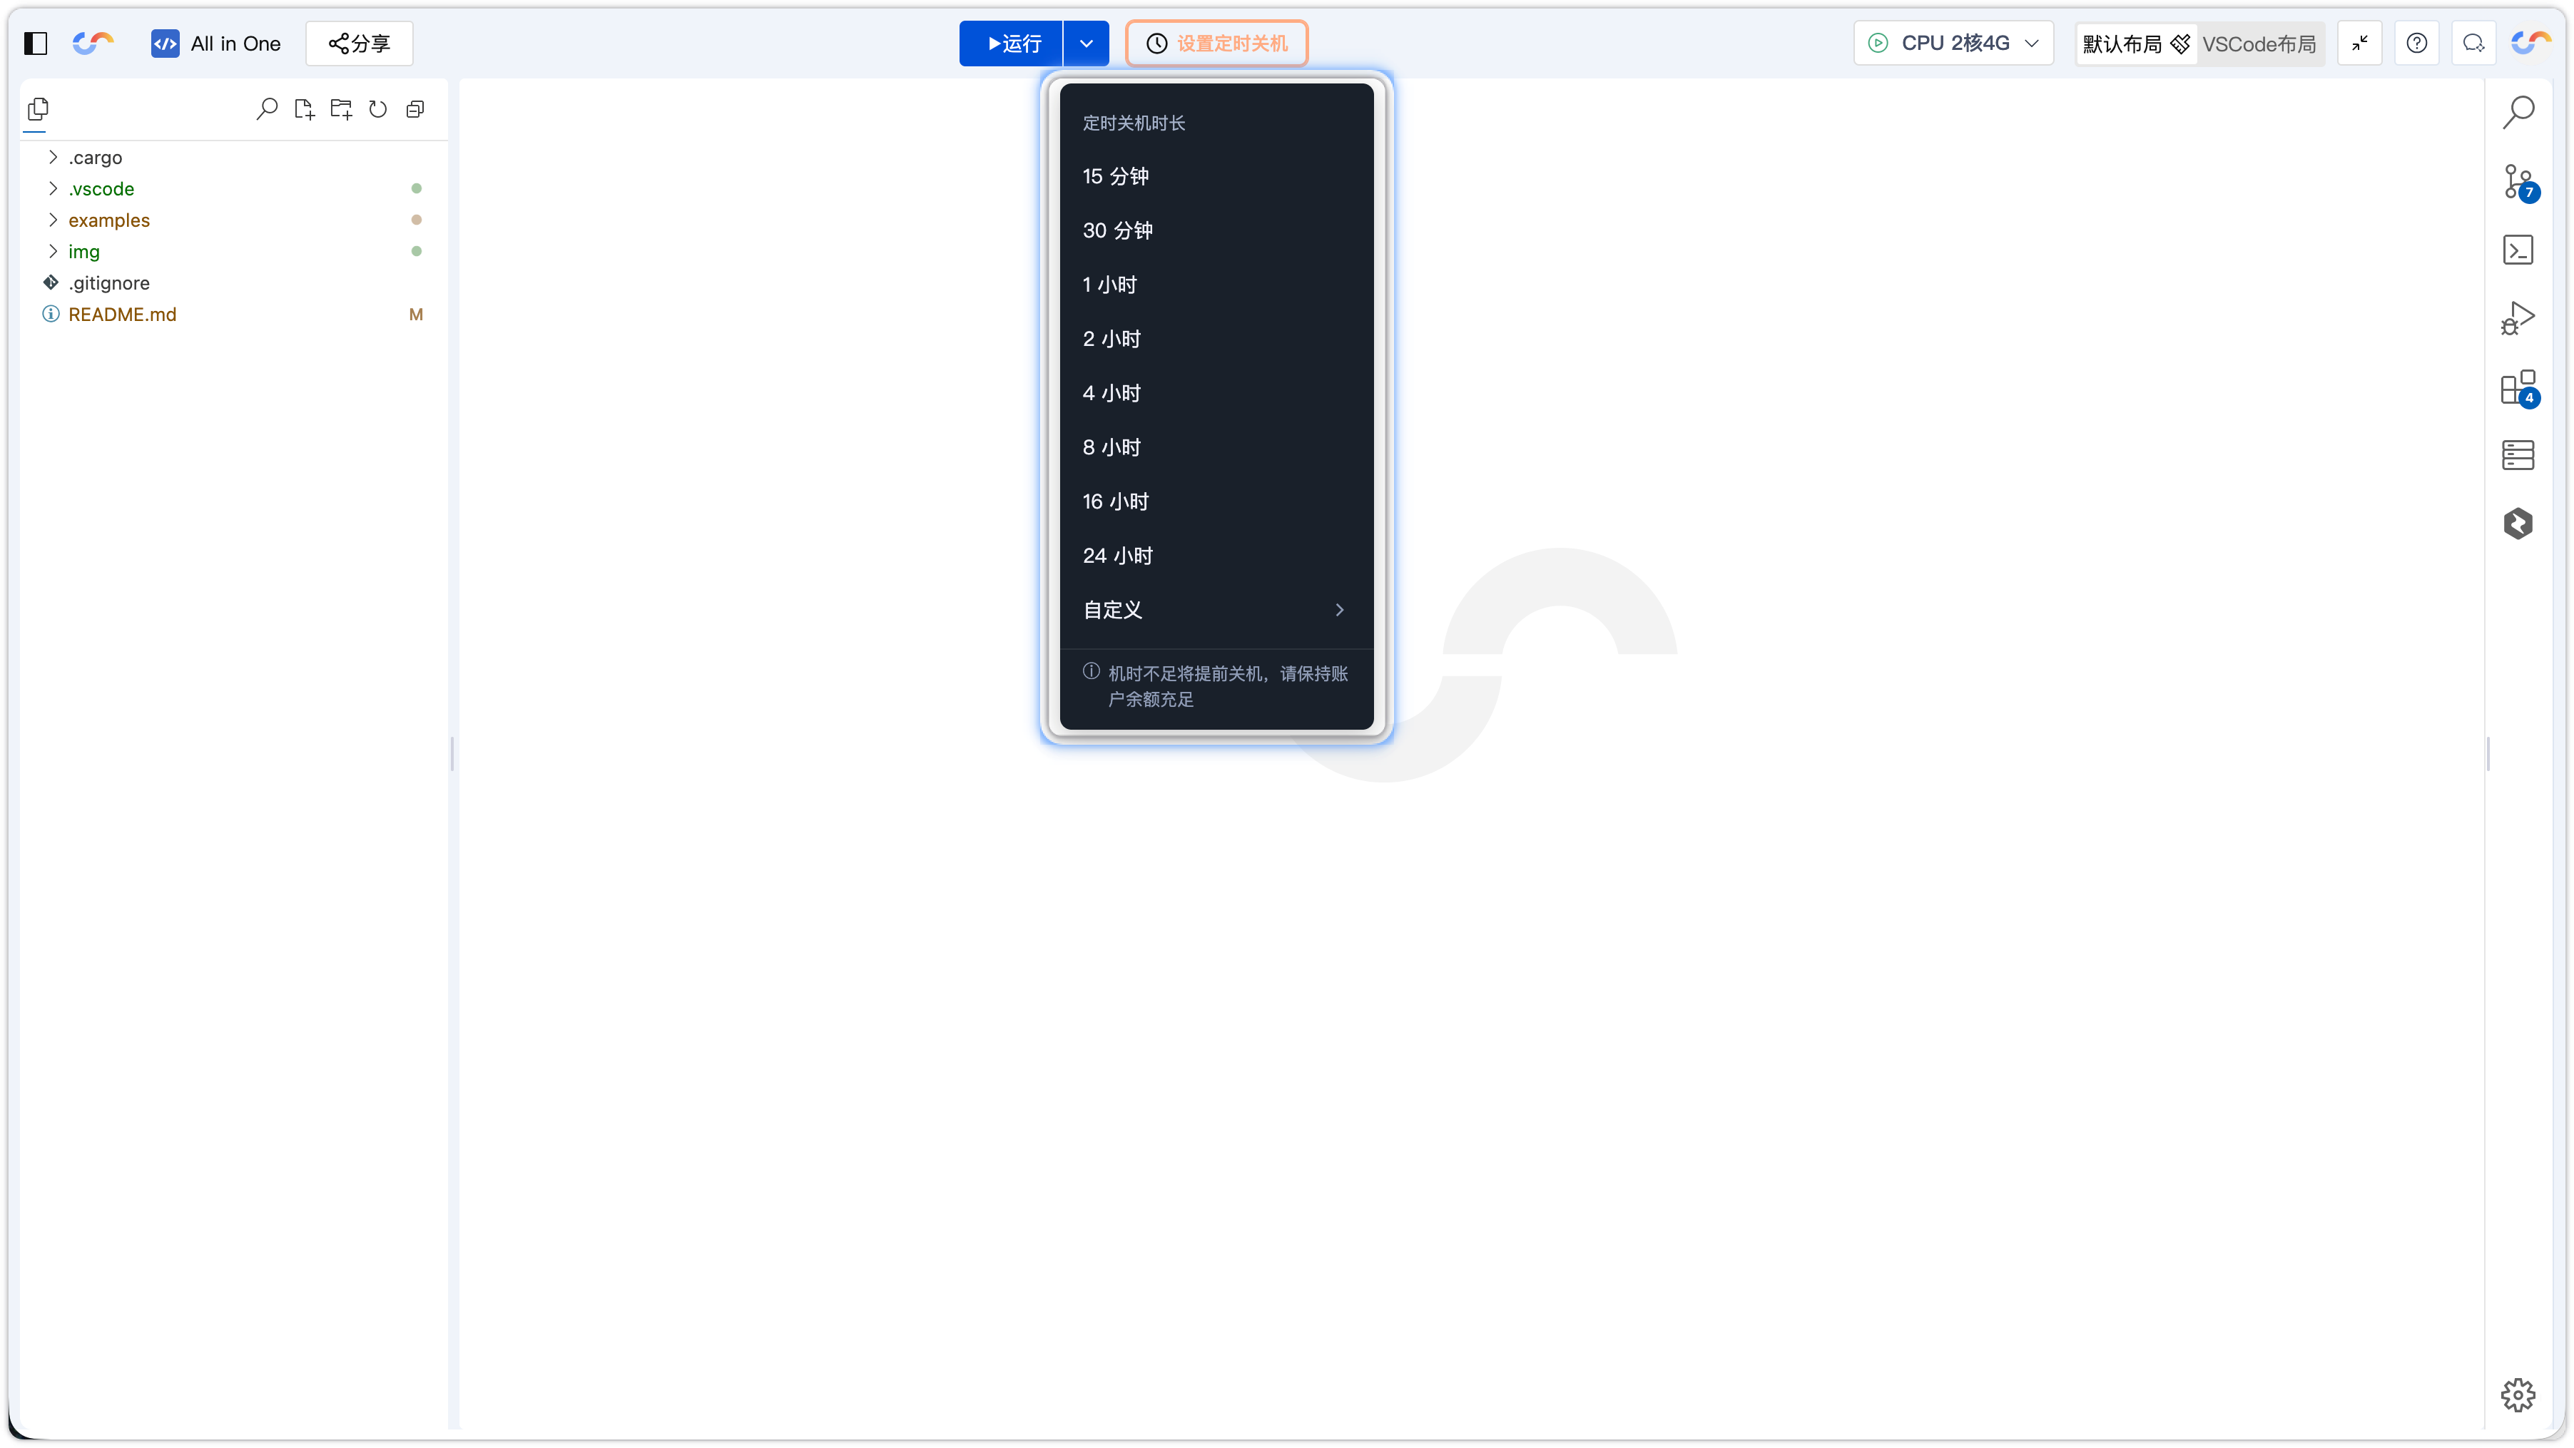The width and height of the screenshot is (2574, 1448).
Task: Click the Cloud Studio logo at top left
Action: pos(93,43)
